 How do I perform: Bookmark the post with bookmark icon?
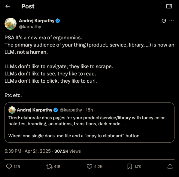coord(130,166)
